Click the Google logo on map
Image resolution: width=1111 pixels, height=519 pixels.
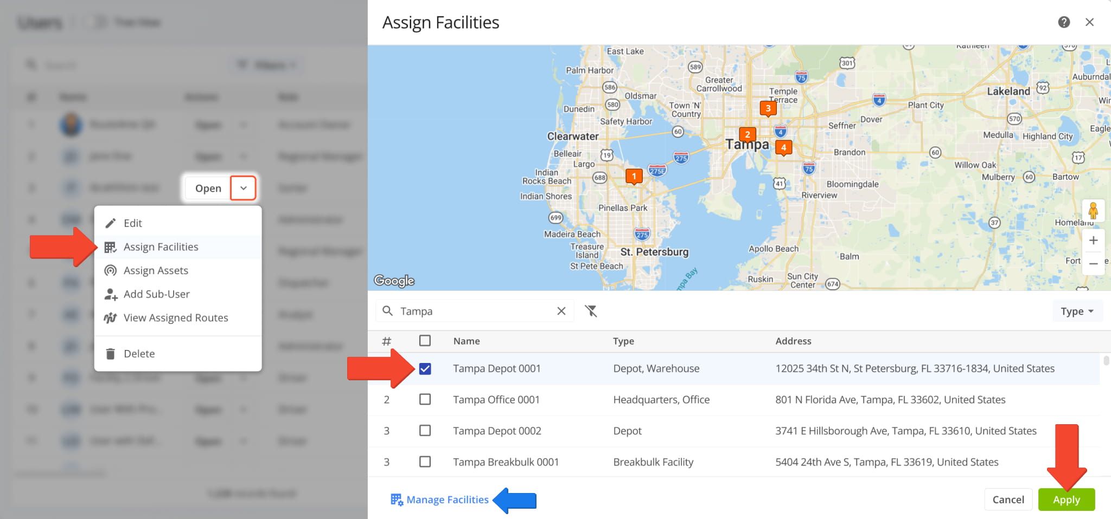(x=394, y=281)
